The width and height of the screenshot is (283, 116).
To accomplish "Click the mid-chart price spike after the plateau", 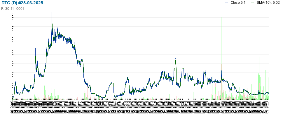I will click(175, 59).
